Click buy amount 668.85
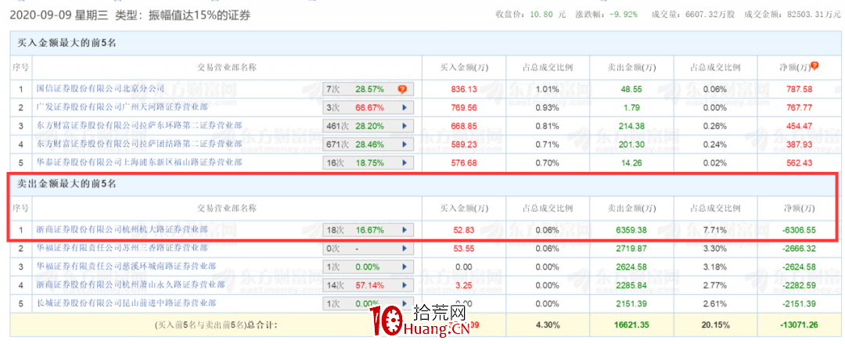 465,126
